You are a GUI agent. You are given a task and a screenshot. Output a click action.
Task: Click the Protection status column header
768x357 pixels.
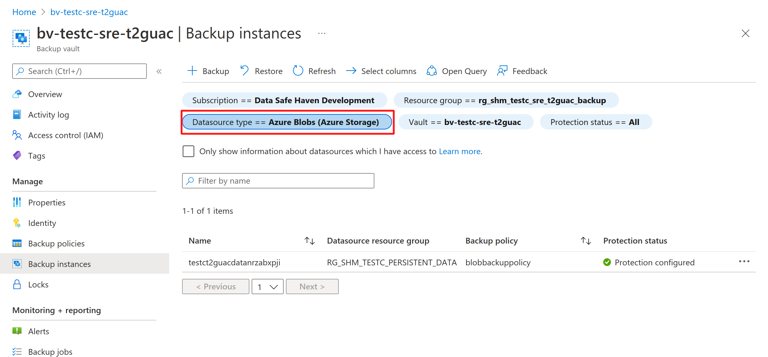tap(635, 241)
